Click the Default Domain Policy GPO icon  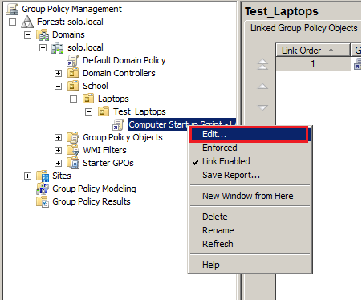click(x=72, y=60)
